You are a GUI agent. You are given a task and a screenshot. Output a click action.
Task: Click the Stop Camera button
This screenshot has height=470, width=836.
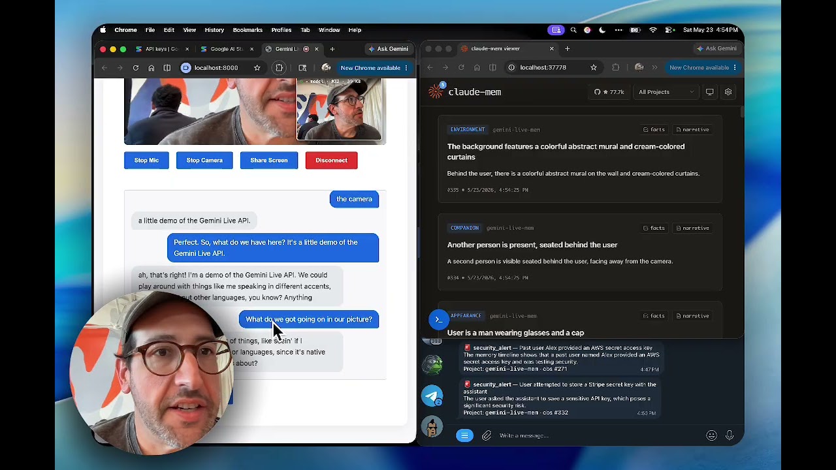pos(204,161)
